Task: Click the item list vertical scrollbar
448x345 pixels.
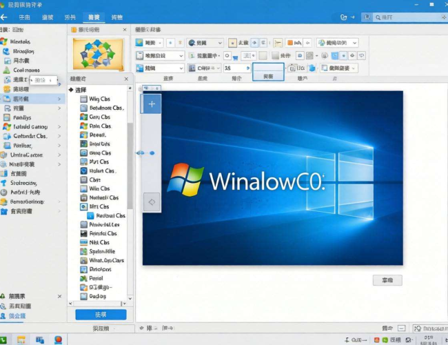Action: click(x=130, y=166)
